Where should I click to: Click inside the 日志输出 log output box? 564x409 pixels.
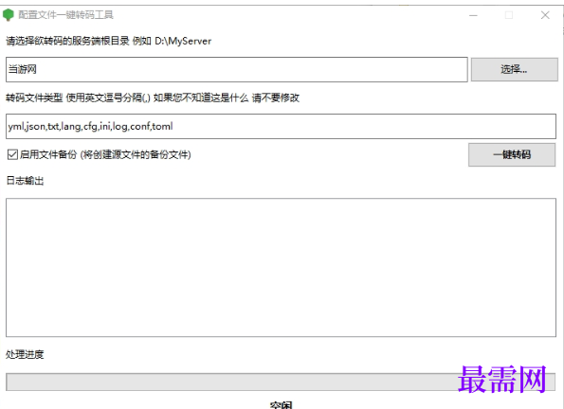pyautogui.click(x=281, y=267)
